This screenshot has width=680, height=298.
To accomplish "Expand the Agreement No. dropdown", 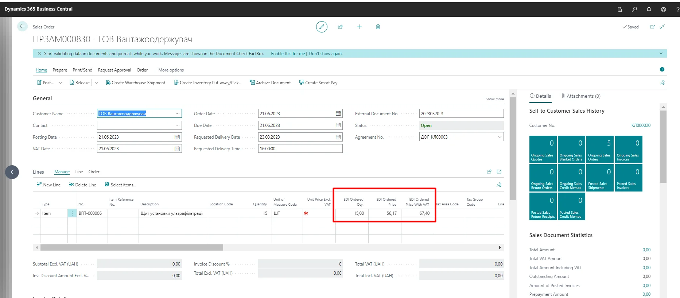I will 500,137.
